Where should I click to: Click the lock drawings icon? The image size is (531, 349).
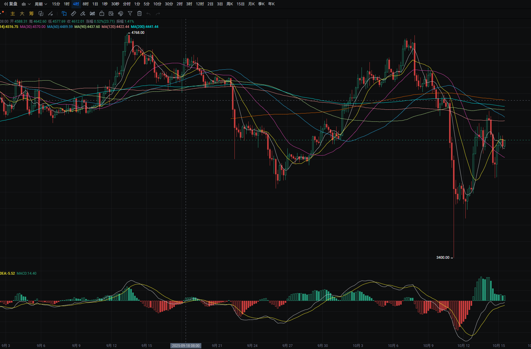(x=102, y=14)
